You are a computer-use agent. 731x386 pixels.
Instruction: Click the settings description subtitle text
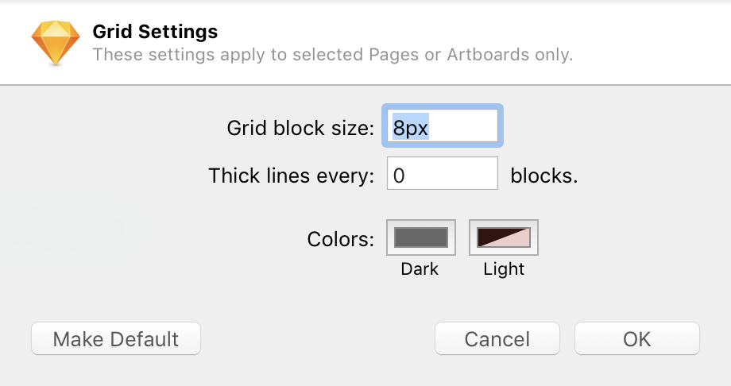332,55
